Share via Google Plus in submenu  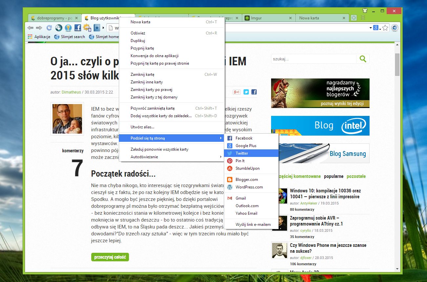click(x=251, y=146)
